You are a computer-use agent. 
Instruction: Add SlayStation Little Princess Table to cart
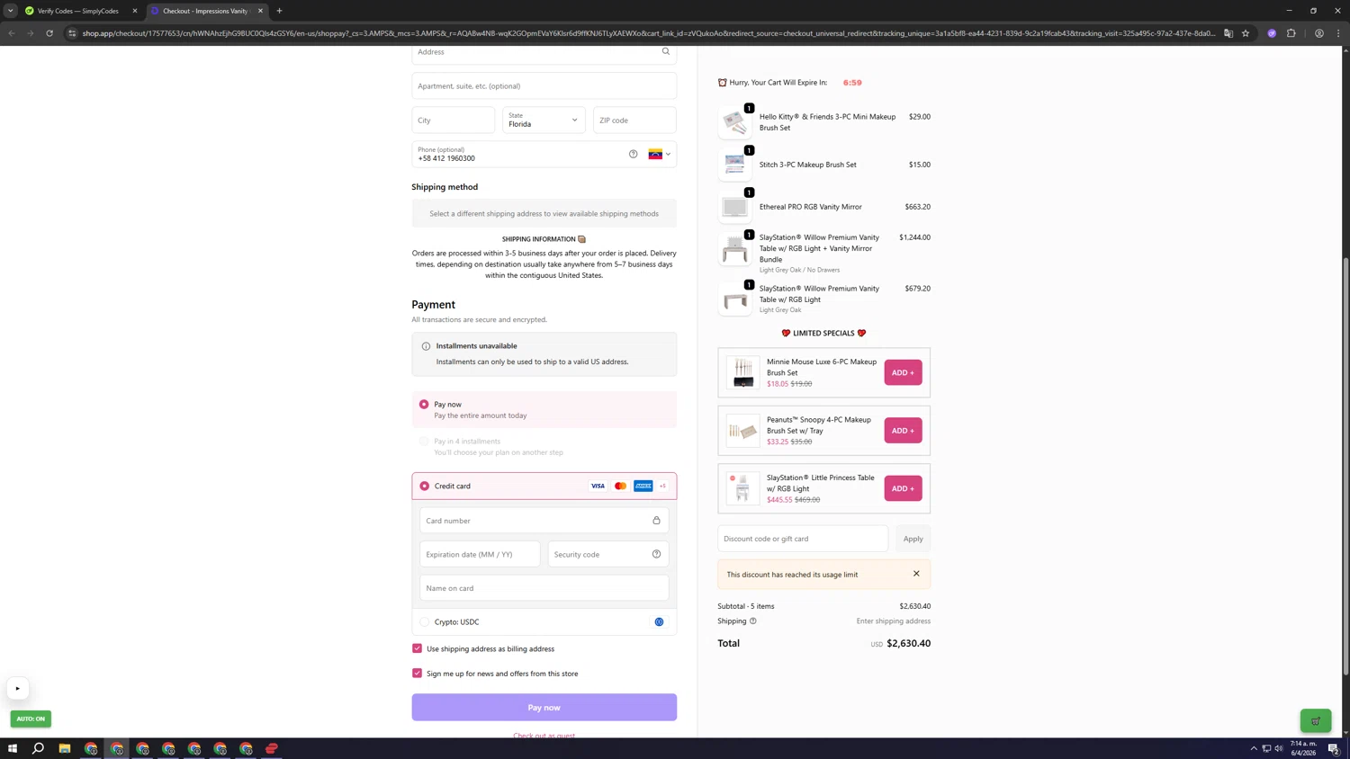point(903,488)
